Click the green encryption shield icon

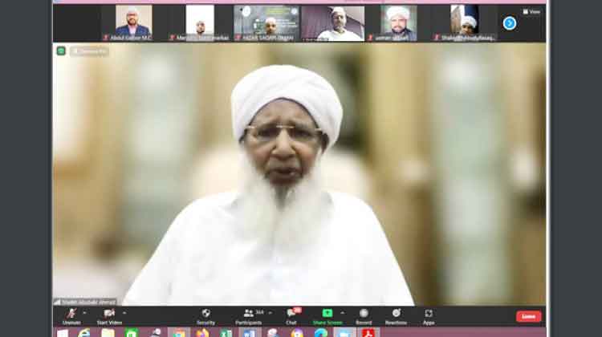point(61,51)
